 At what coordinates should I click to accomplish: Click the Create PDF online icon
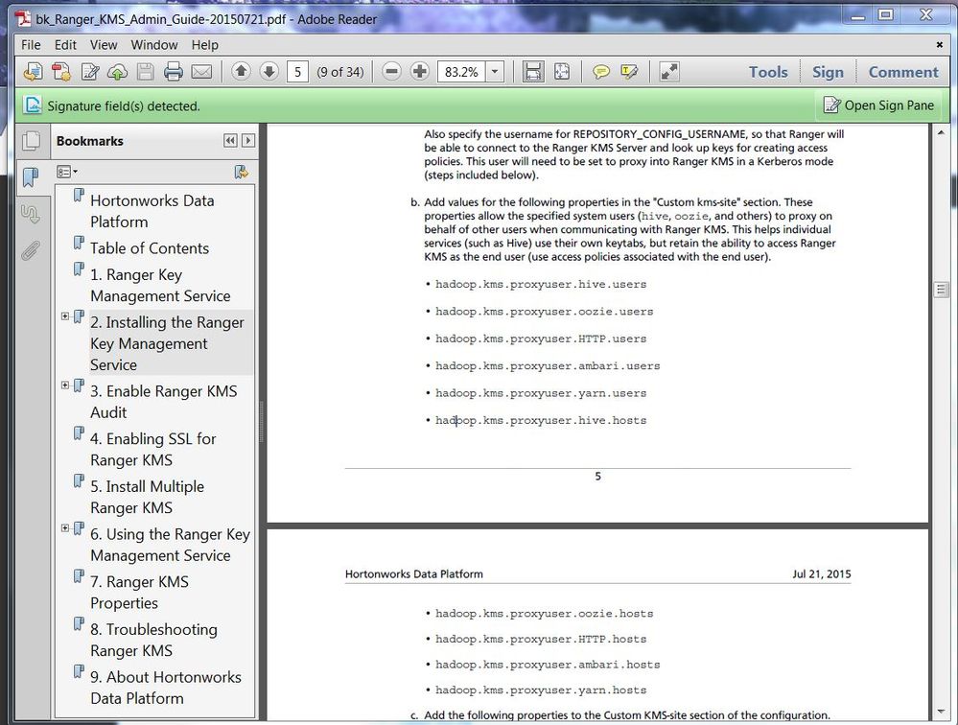click(33, 72)
